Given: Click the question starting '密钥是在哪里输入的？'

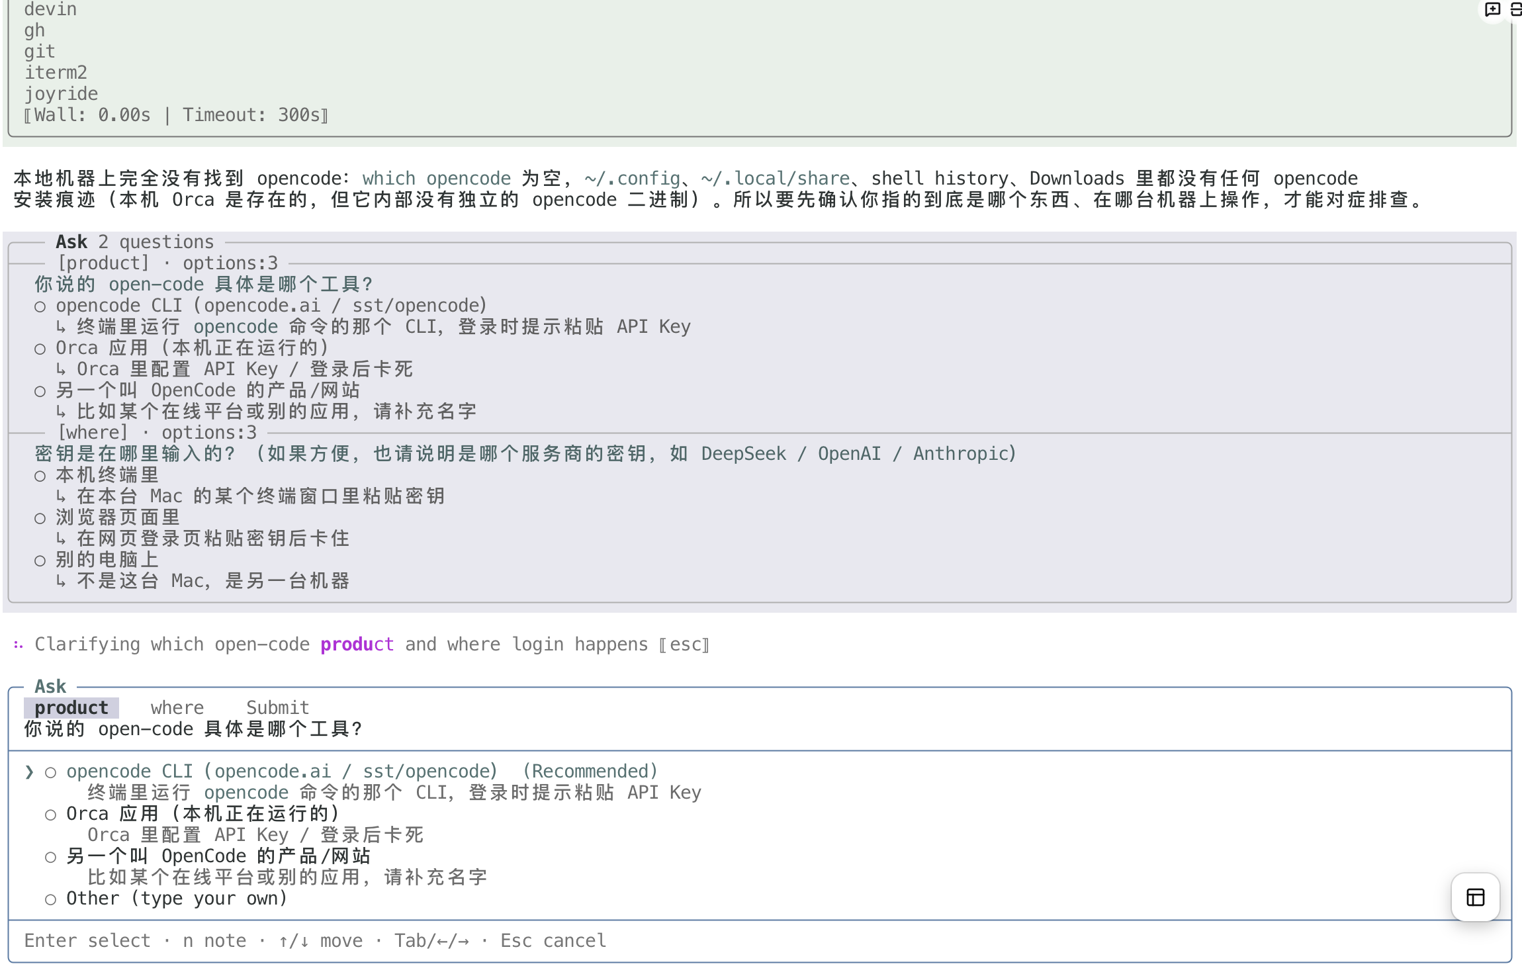Looking at the screenshot, I should [525, 453].
